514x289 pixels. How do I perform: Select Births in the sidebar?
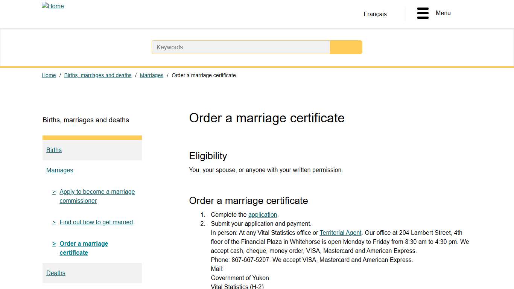click(x=54, y=150)
